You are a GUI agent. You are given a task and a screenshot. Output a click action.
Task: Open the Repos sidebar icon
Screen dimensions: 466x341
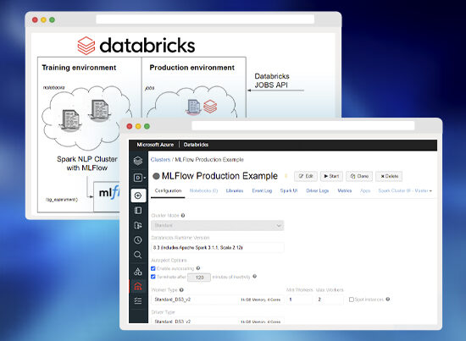coord(138,225)
